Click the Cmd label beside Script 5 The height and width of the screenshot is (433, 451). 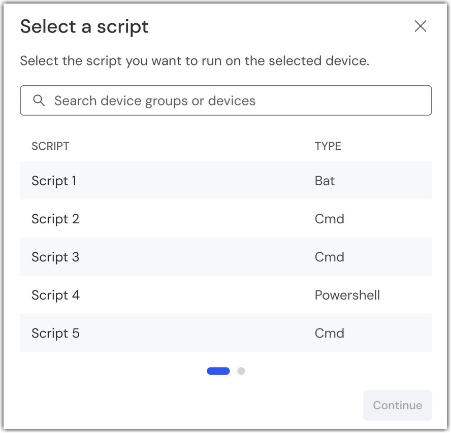tap(329, 333)
